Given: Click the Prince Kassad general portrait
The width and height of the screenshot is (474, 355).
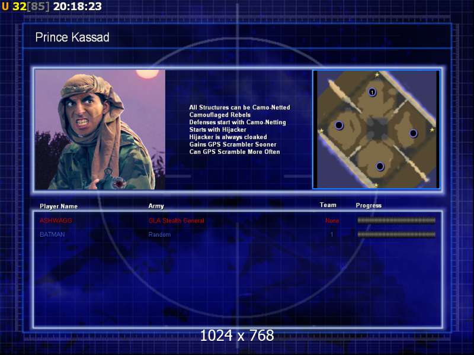Looking at the screenshot, I should point(100,130).
